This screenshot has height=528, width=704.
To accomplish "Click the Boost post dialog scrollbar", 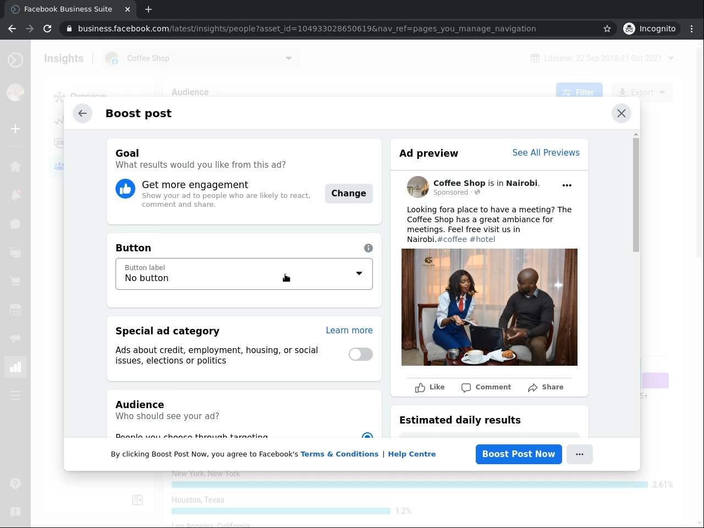I will click(636, 195).
